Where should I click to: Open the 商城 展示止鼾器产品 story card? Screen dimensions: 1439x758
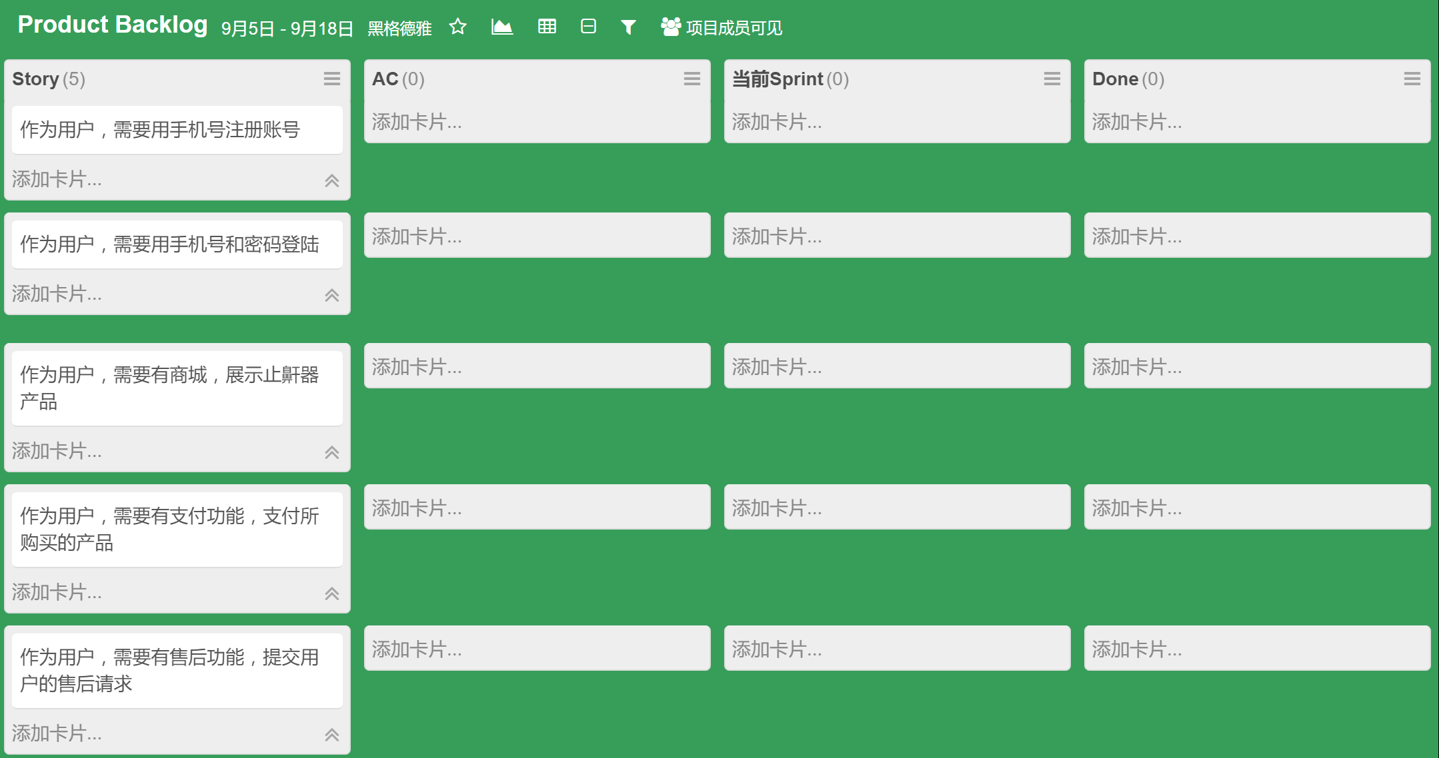coord(177,388)
